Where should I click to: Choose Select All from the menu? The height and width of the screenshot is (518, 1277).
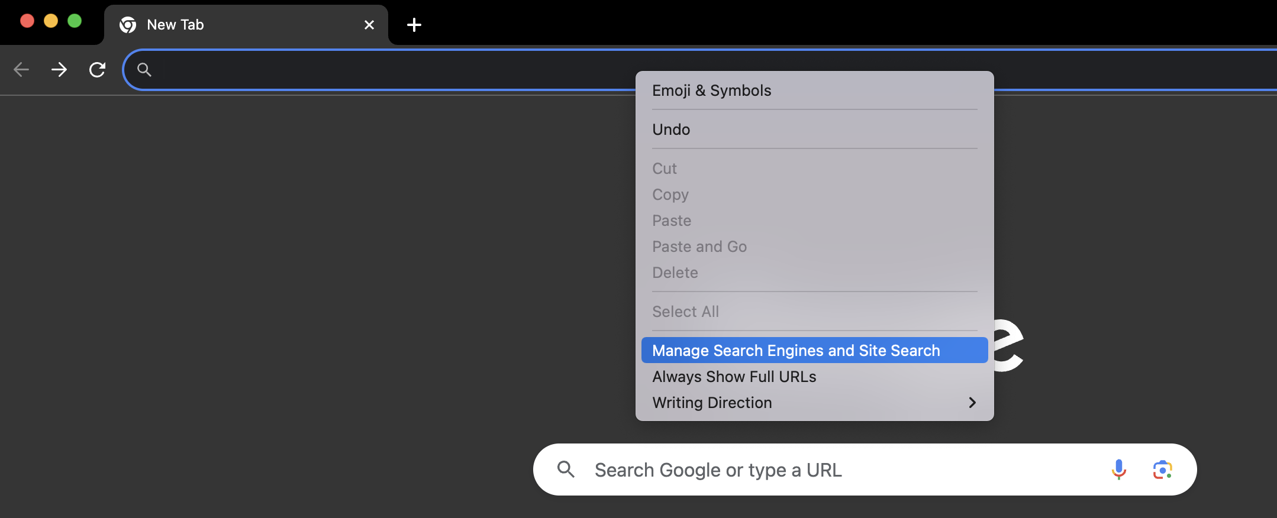click(685, 312)
